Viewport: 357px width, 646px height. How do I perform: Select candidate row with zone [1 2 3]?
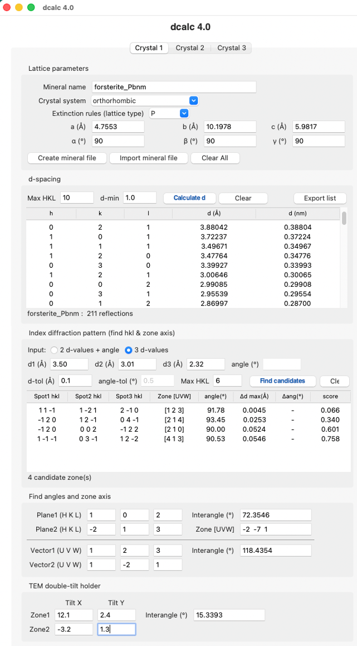click(x=188, y=411)
